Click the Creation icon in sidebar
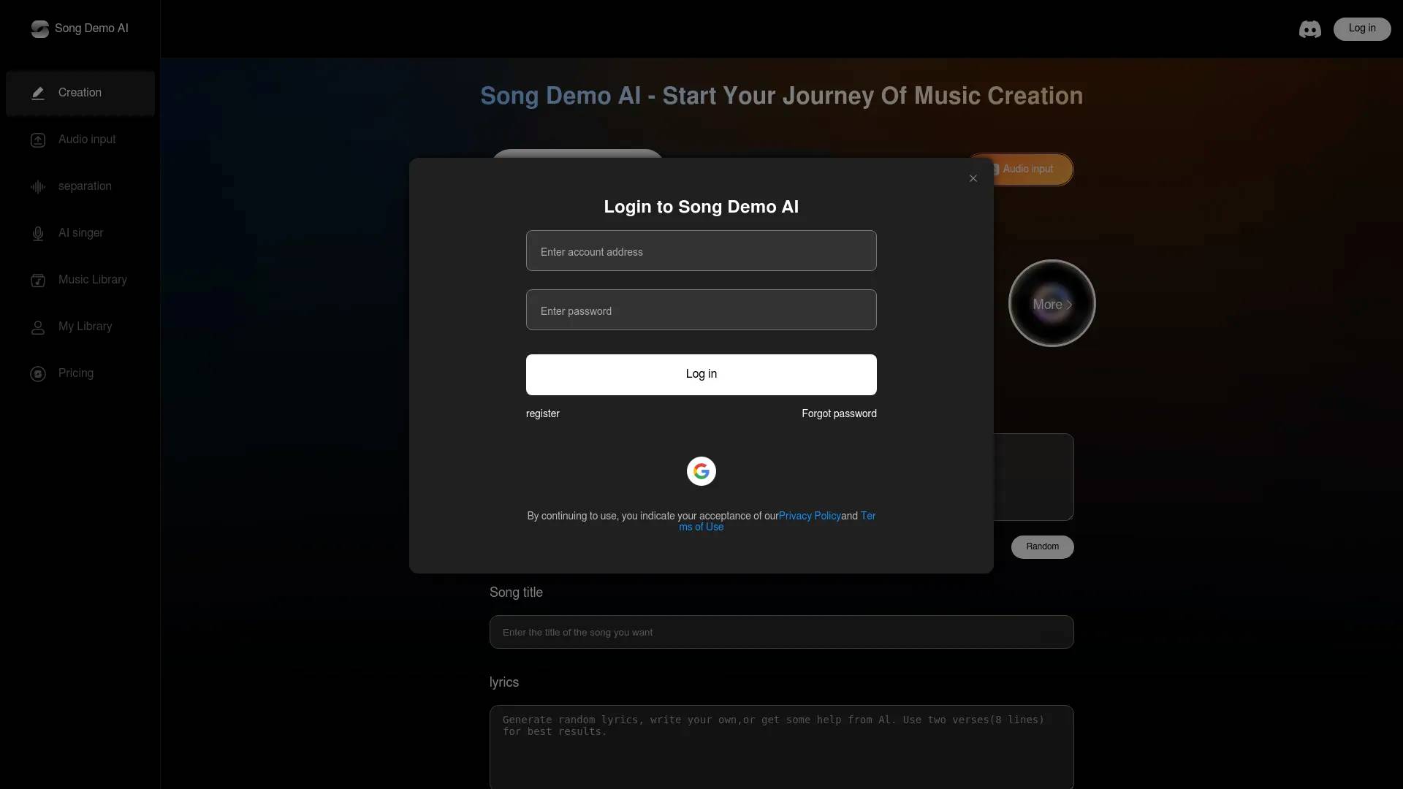The width and height of the screenshot is (1403, 789). coord(37,93)
